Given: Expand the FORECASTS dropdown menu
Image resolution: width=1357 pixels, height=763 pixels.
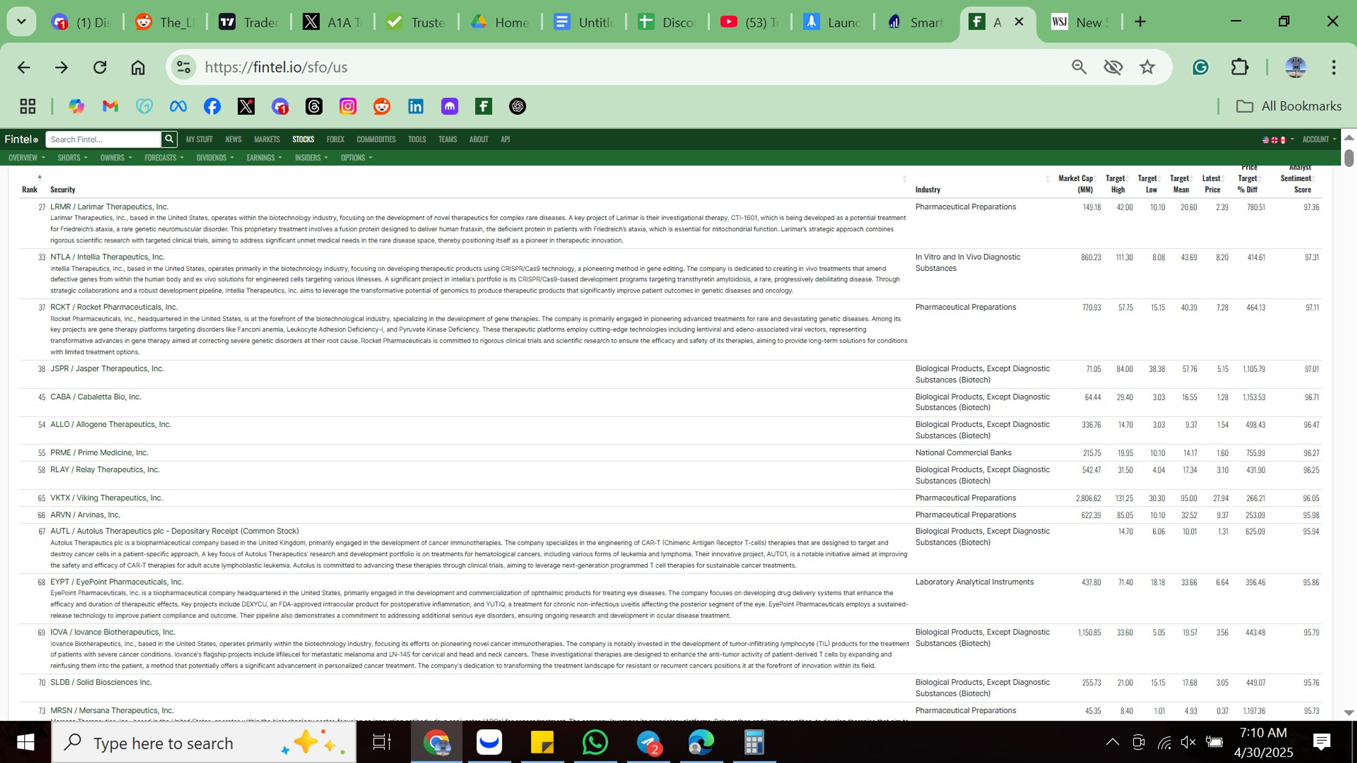Looking at the screenshot, I should (x=164, y=158).
